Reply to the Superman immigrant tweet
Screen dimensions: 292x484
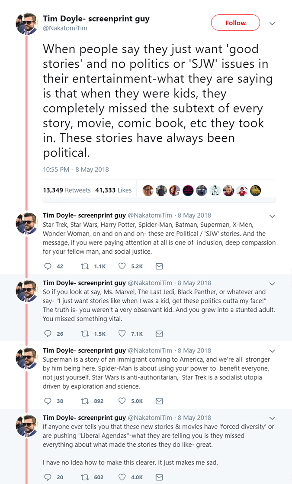tap(48, 401)
